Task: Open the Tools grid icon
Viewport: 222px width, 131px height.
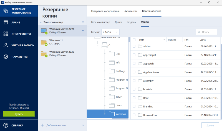Action: (6, 34)
